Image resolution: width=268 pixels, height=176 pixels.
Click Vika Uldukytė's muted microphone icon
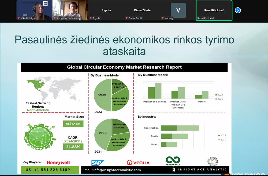(19, 18)
